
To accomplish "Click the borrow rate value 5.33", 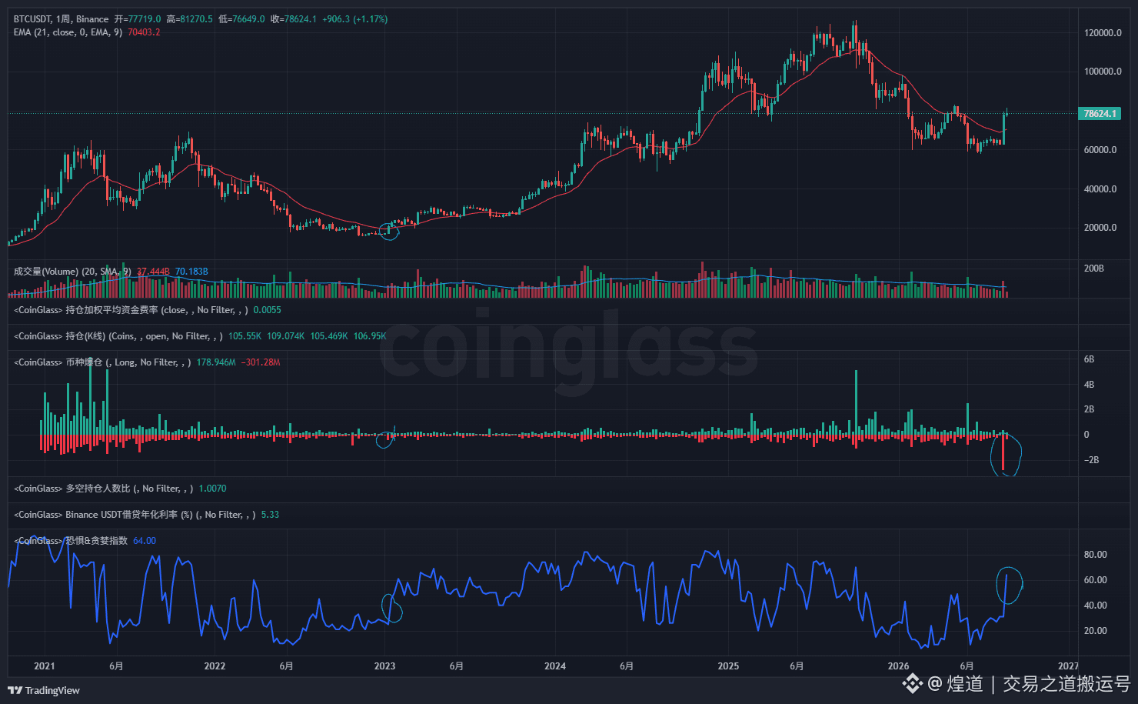I will pyautogui.click(x=270, y=515).
